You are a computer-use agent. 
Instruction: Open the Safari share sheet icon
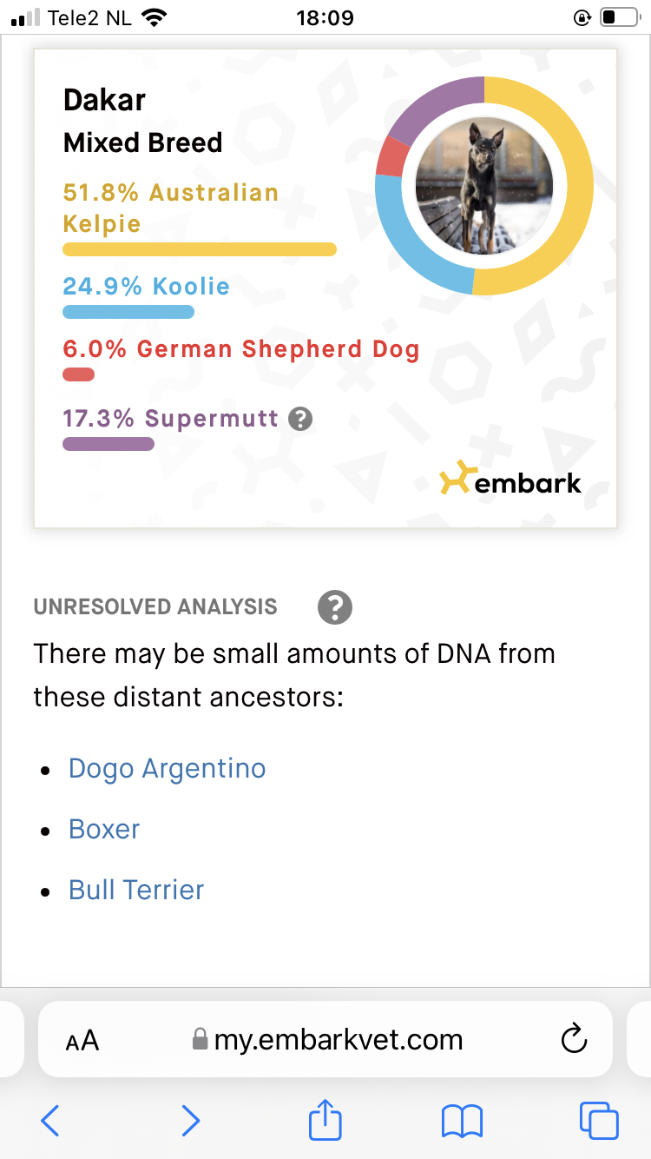pos(325,1118)
